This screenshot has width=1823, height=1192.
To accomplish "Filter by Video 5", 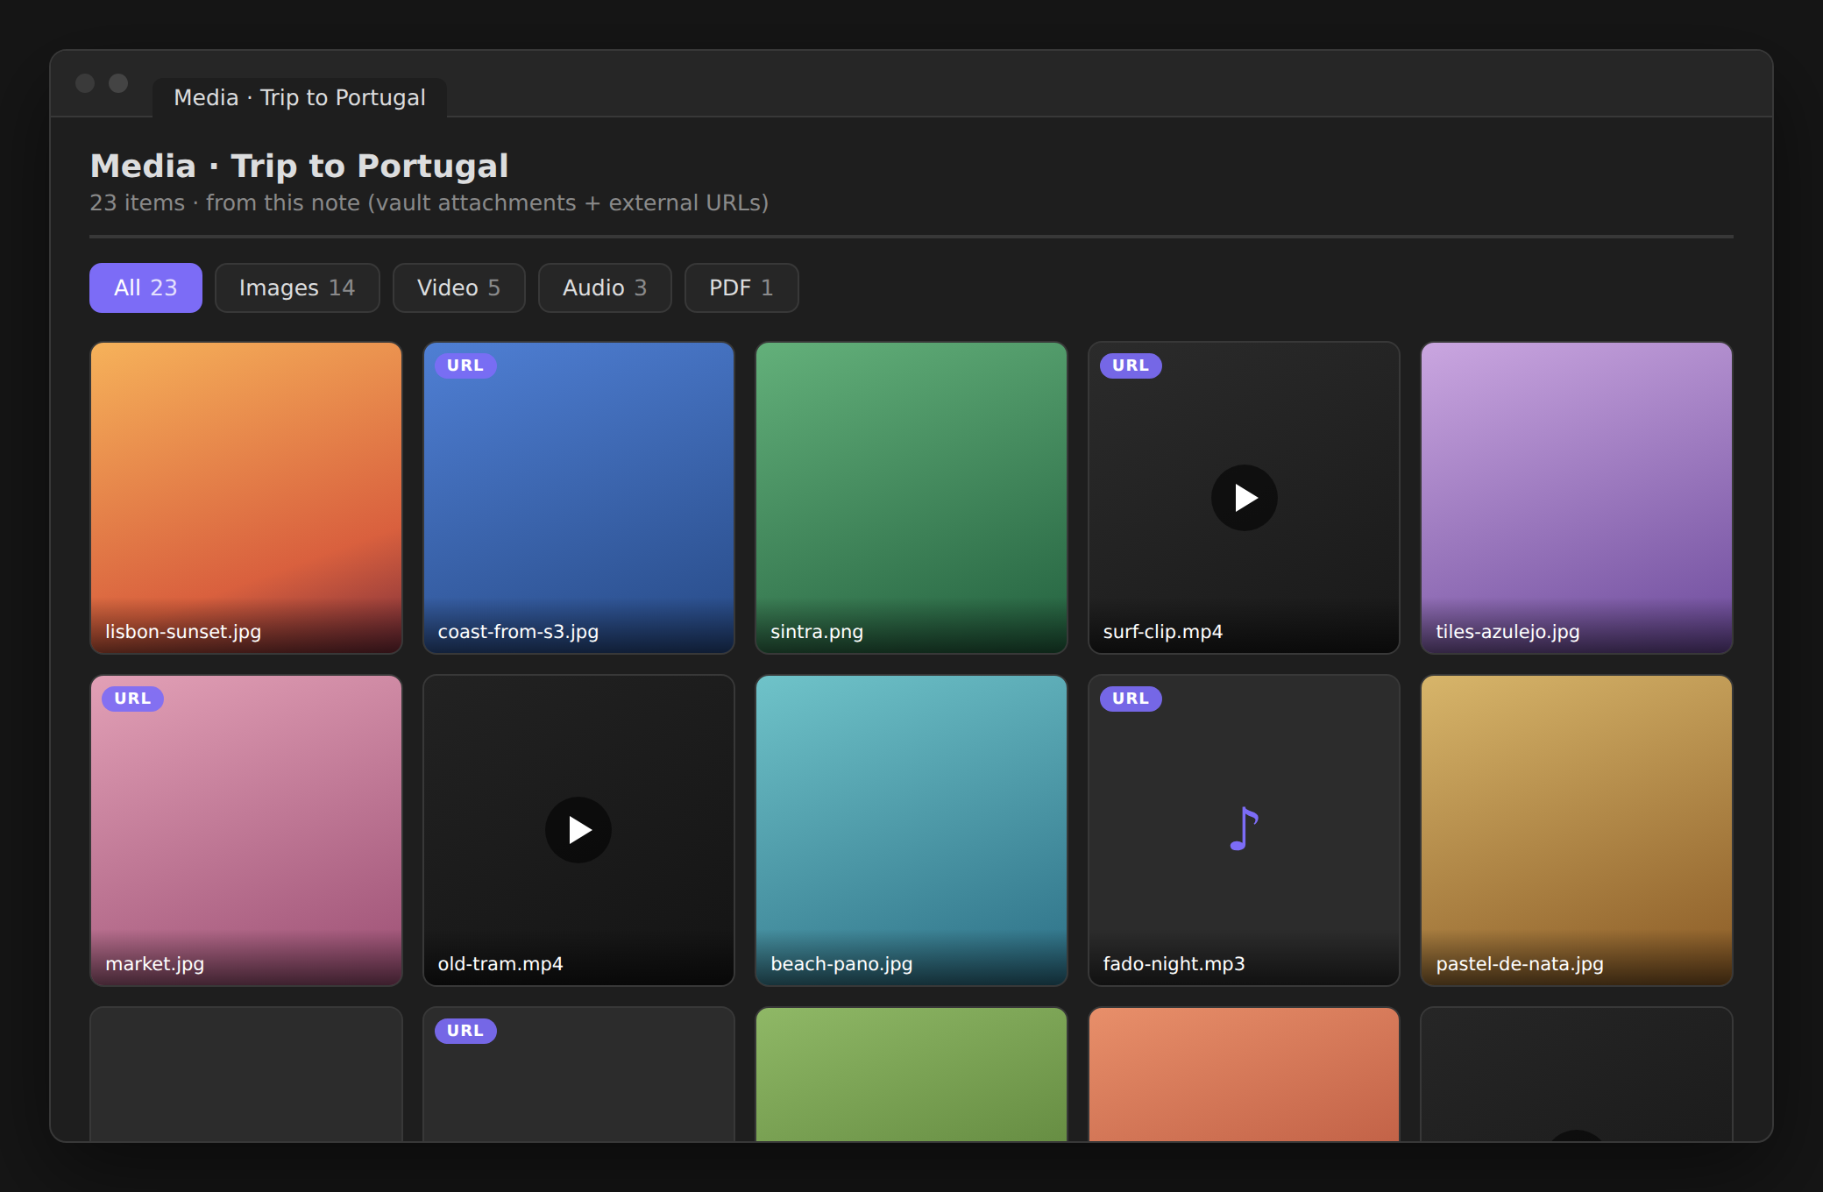I will [x=459, y=287].
